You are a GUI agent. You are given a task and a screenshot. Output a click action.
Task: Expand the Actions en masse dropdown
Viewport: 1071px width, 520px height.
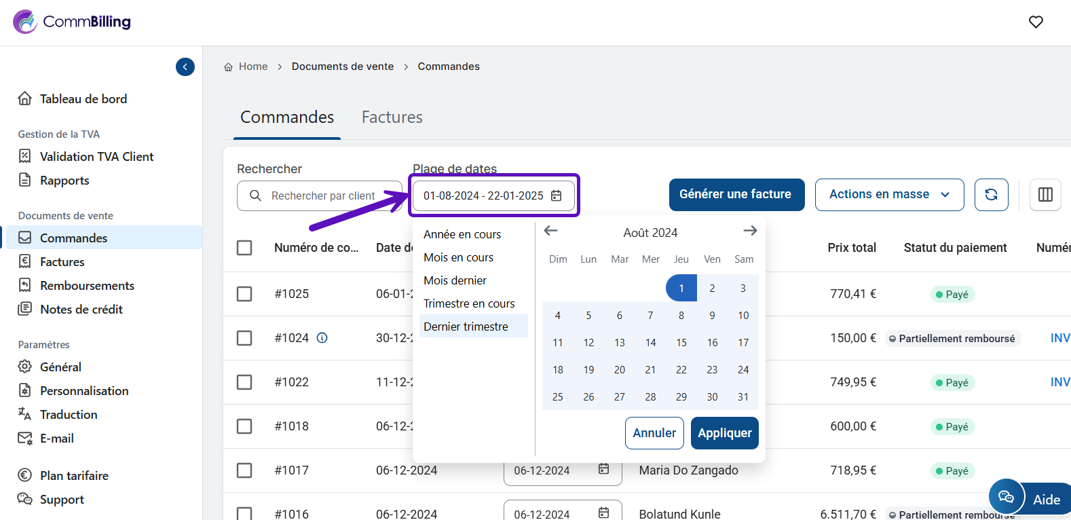tap(889, 195)
